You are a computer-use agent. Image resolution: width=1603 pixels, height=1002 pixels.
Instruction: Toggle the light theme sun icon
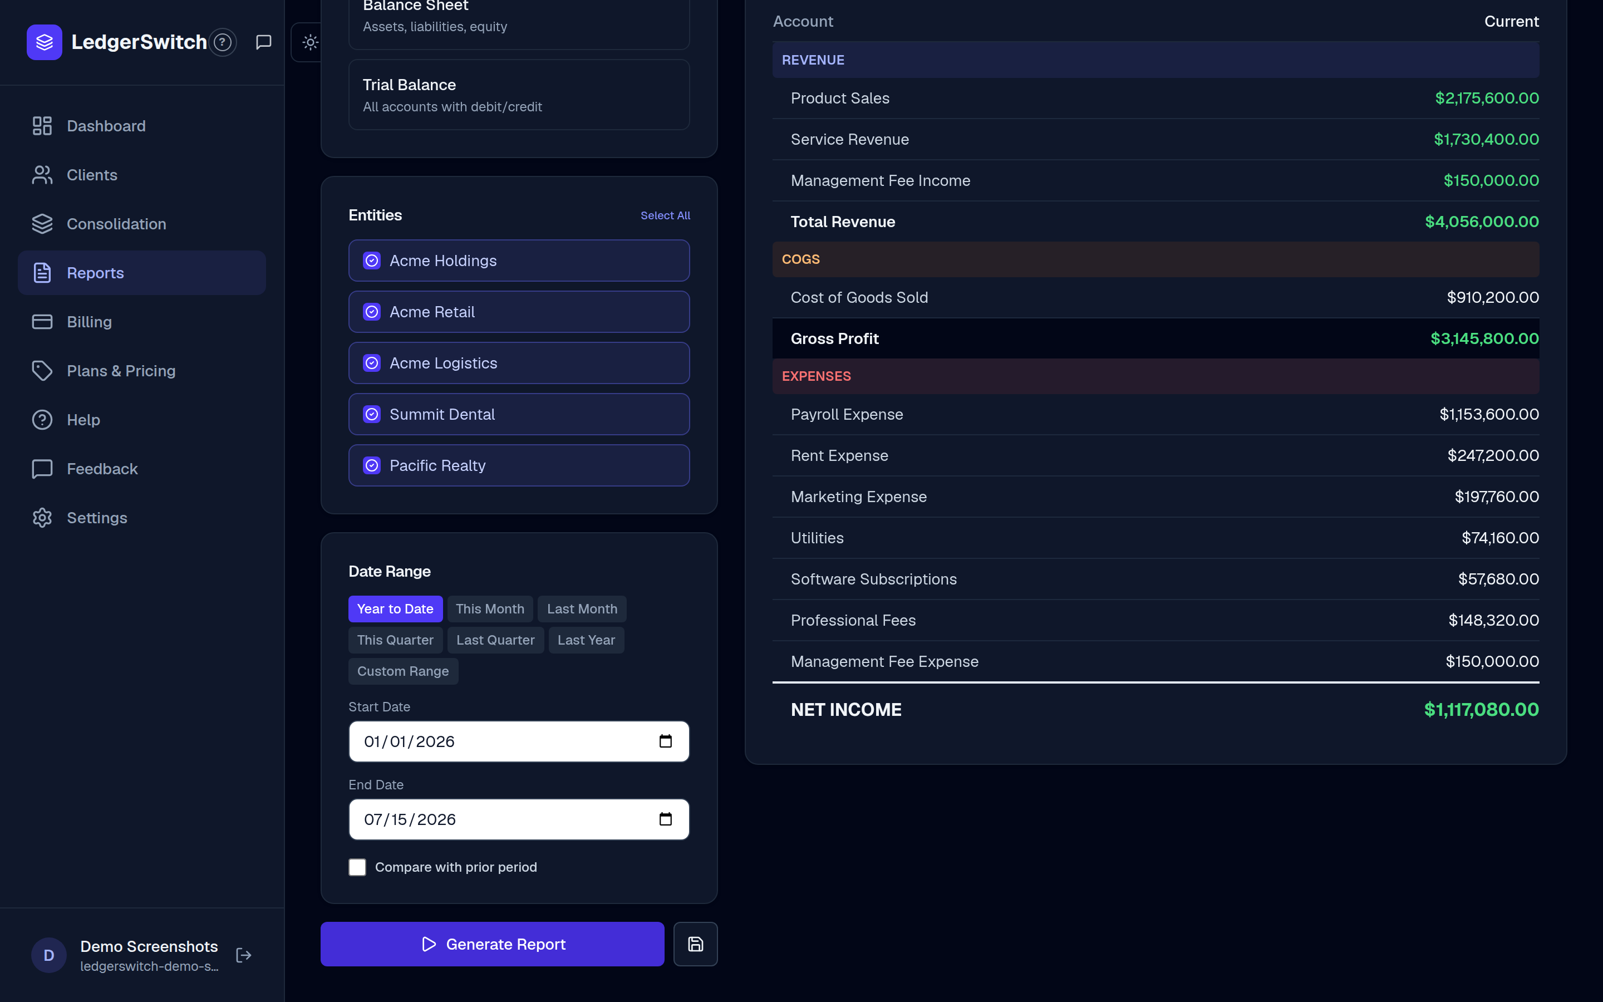pos(310,42)
